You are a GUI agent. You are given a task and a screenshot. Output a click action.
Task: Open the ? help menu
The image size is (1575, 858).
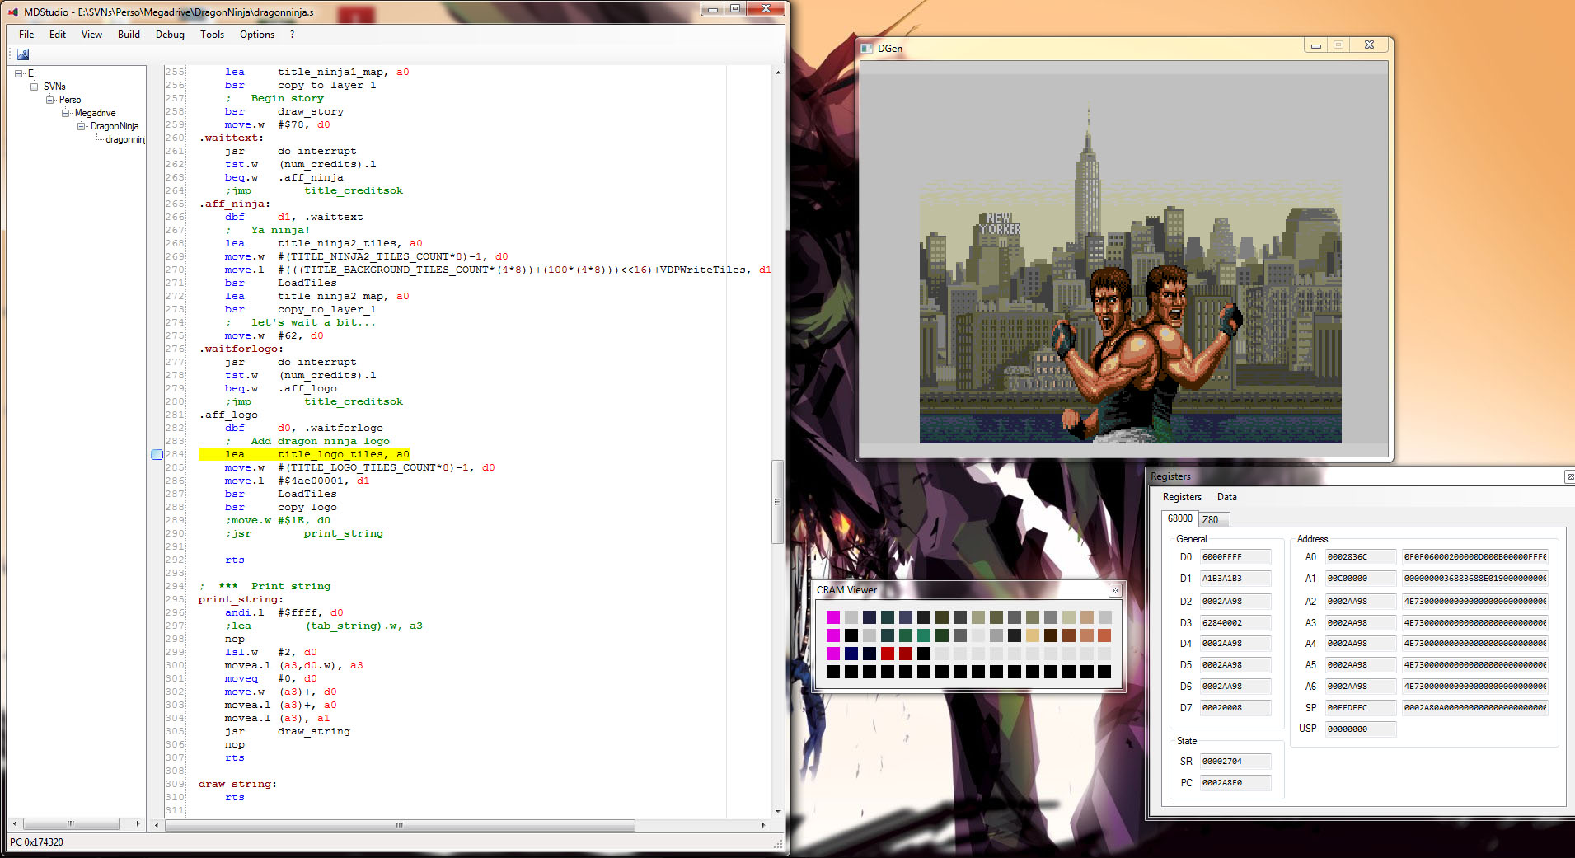(292, 35)
